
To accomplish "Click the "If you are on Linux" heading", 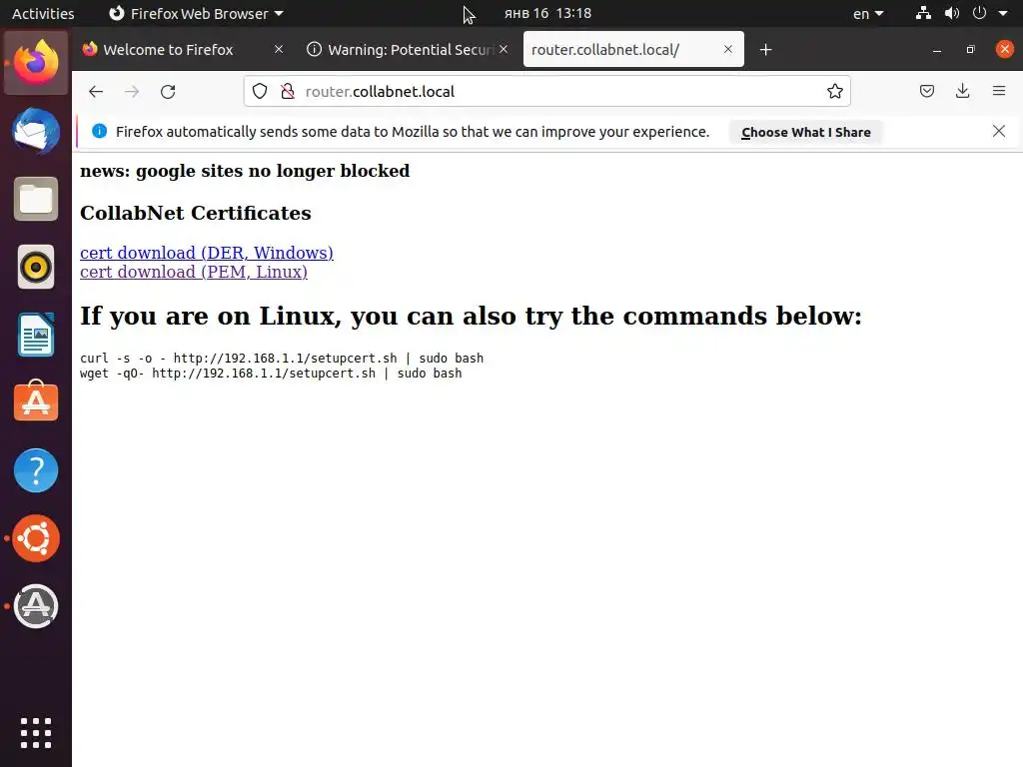I will (x=472, y=317).
